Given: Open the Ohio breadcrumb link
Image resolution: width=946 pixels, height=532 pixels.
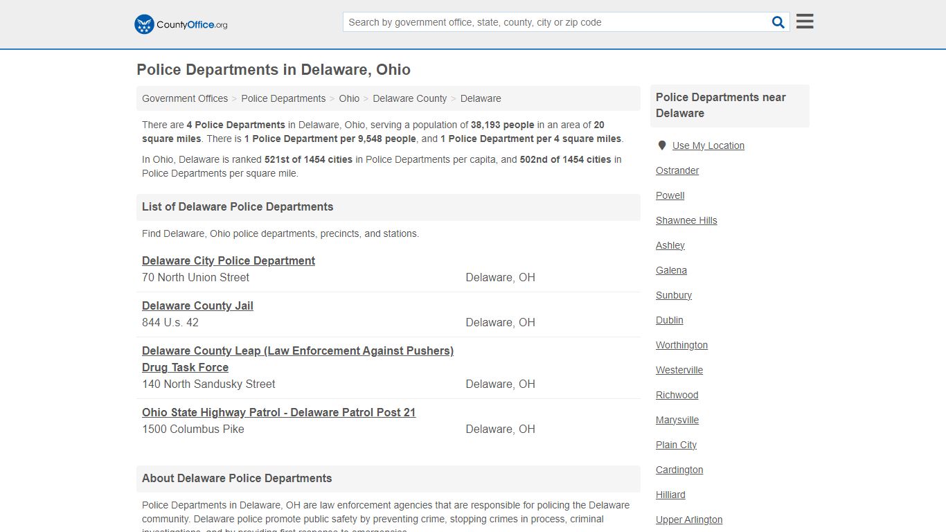Looking at the screenshot, I should [349, 98].
